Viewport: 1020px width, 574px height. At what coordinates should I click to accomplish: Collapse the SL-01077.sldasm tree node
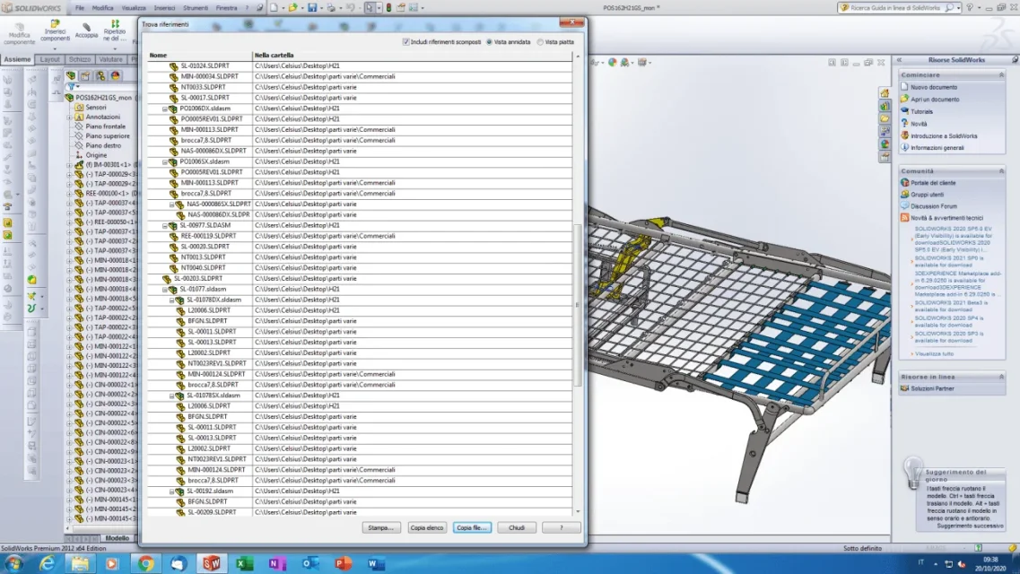164,290
